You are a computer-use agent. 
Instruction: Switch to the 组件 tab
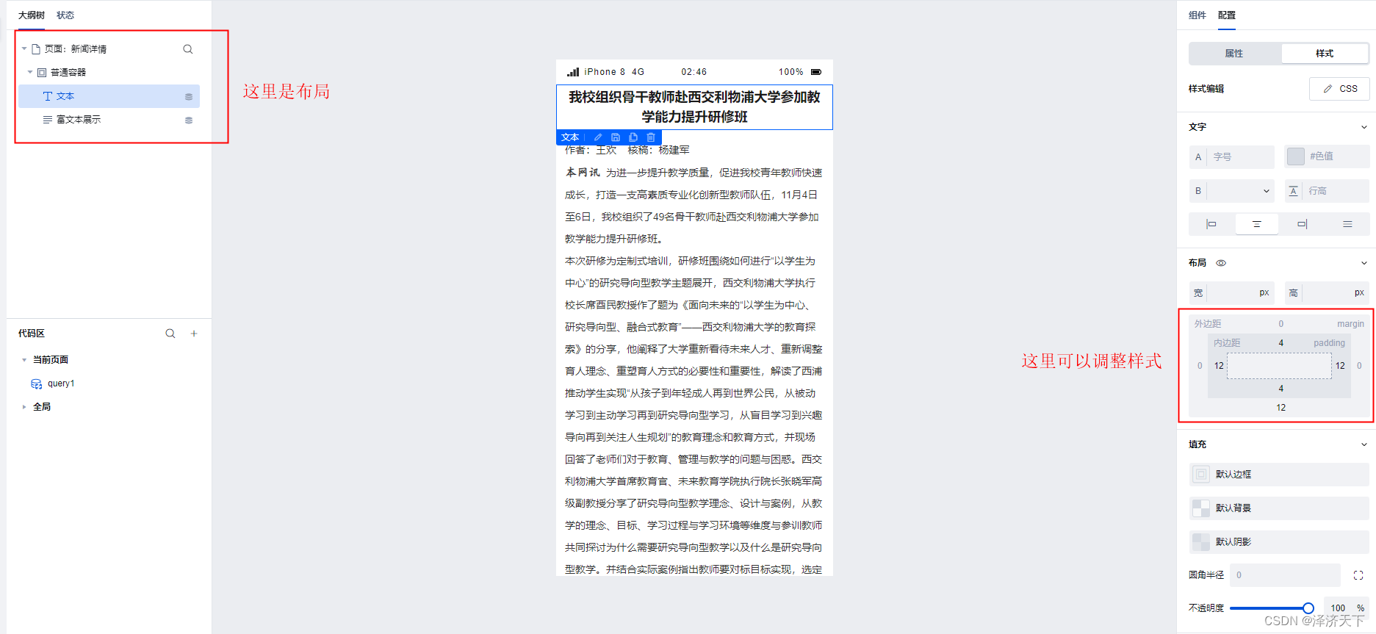(x=1197, y=15)
